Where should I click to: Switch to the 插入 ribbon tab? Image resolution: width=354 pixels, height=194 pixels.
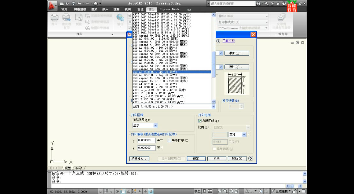click(x=105, y=9)
